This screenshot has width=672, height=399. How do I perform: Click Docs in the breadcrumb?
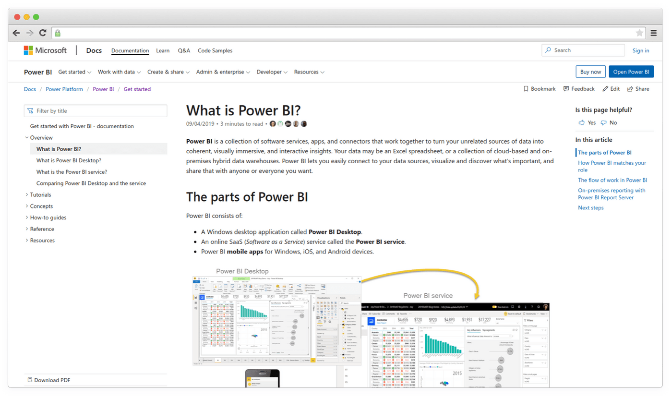coord(30,89)
